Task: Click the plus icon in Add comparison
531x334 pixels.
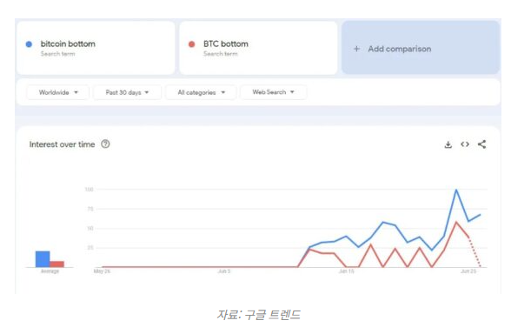Action: [x=356, y=49]
